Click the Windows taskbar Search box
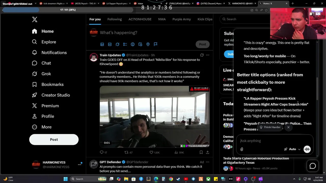Screen dimensions: 326x183 click(88, 179)
